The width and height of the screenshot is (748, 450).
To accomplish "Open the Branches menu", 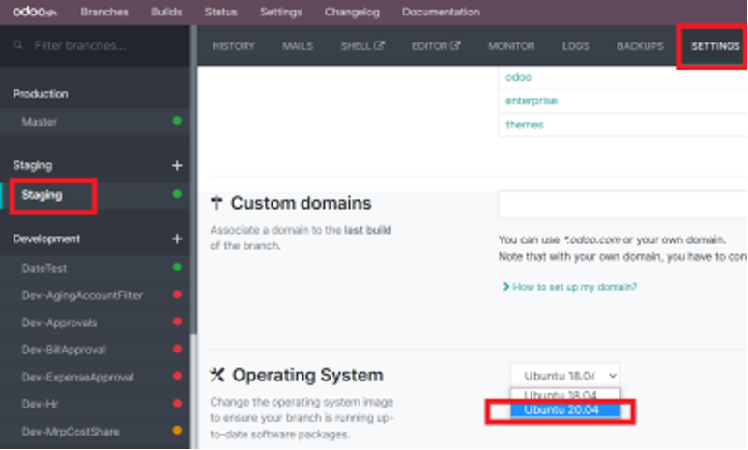I will 104,12.
